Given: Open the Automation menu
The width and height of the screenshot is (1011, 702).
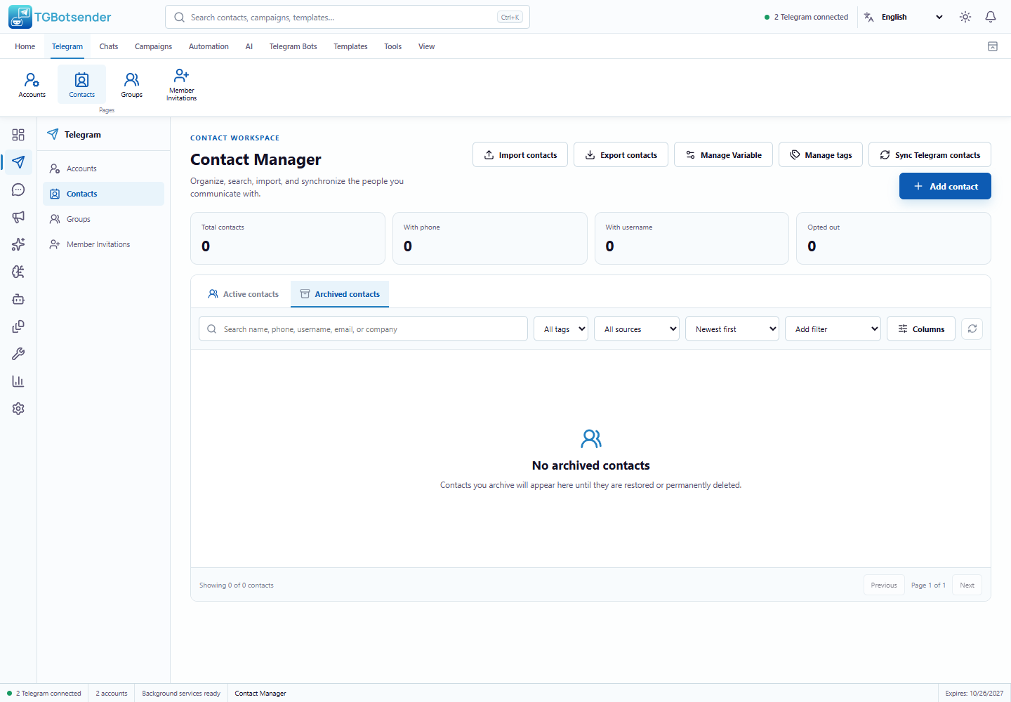Looking at the screenshot, I should pos(209,46).
